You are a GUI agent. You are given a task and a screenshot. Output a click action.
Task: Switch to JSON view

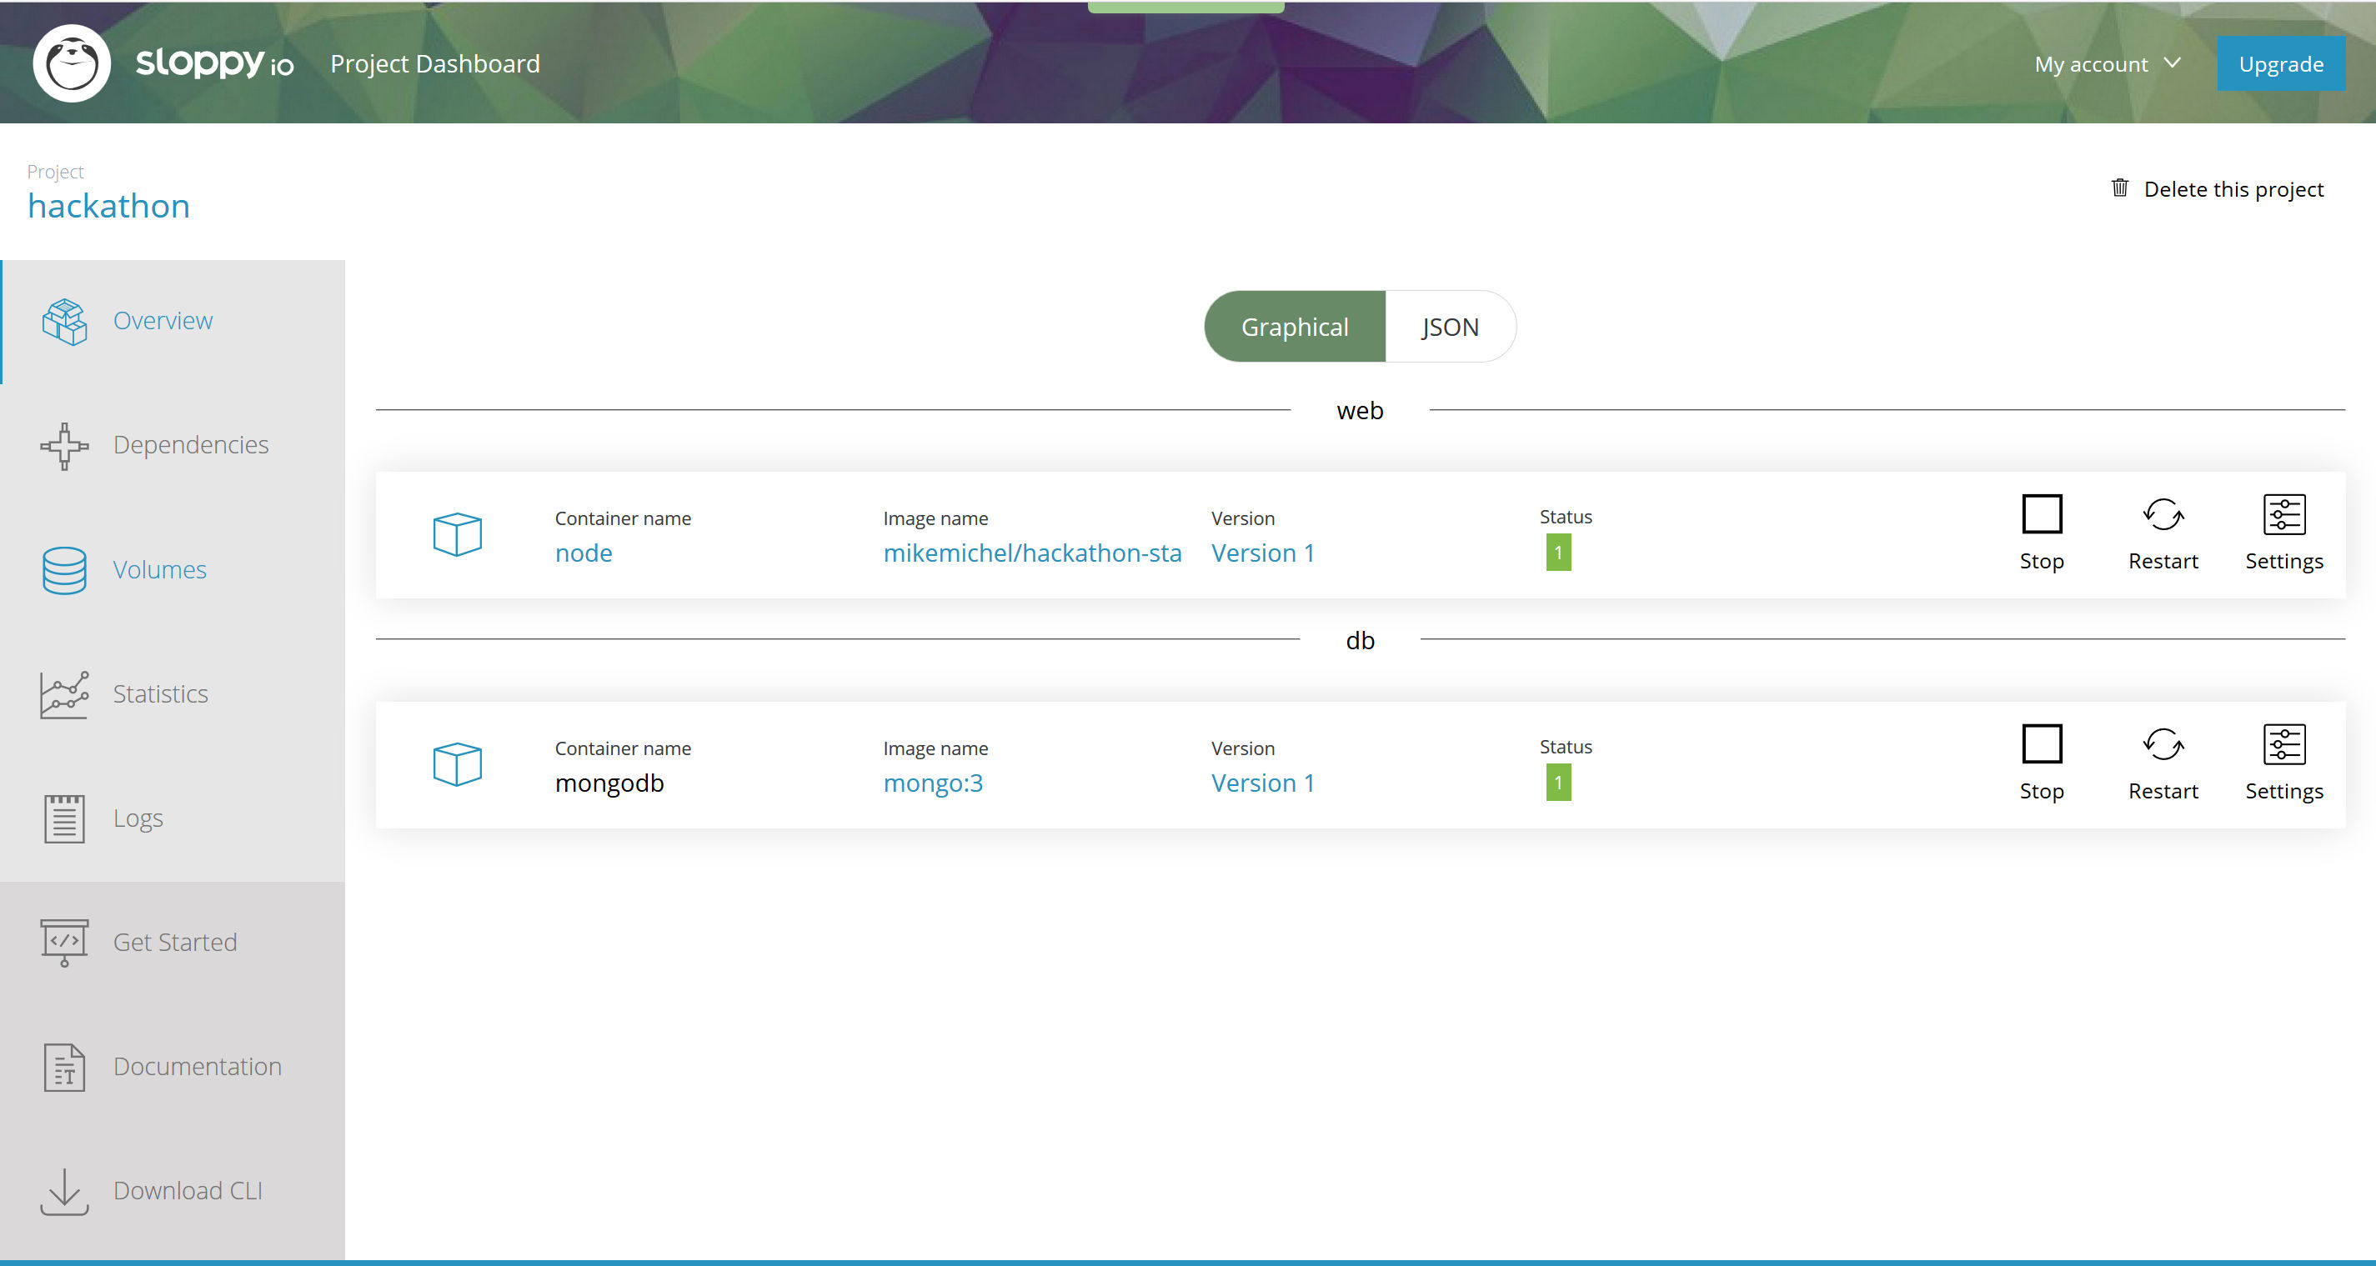1450,327
